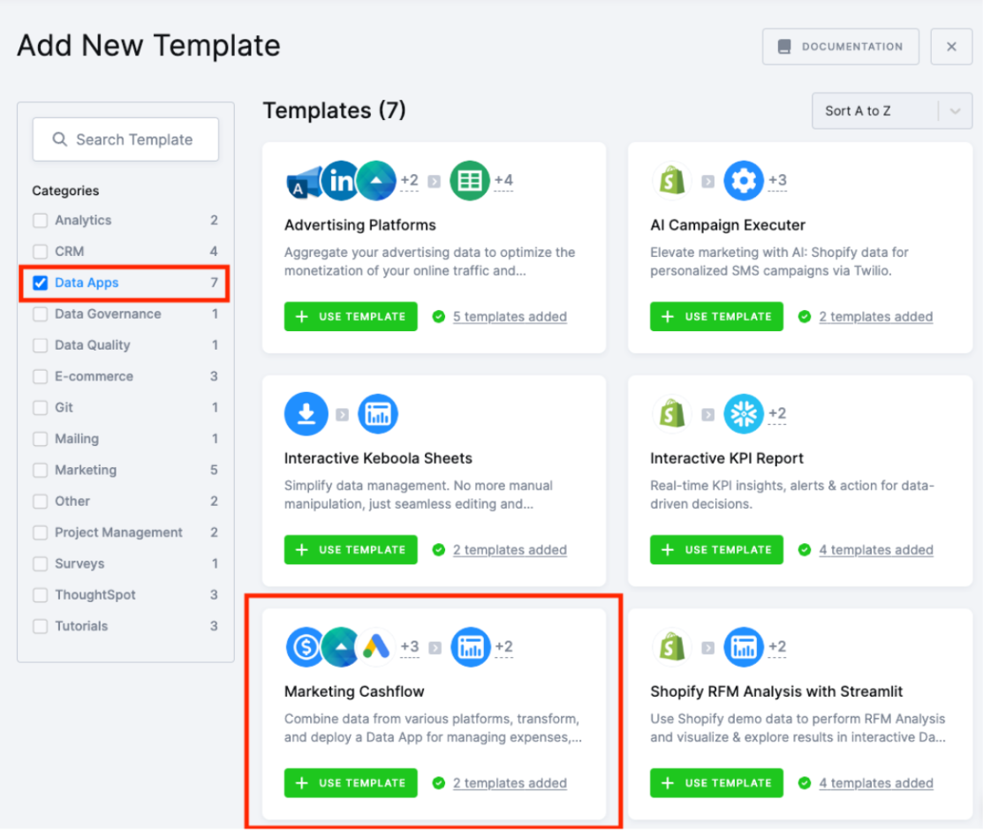Enable the Analytics category filter
The width and height of the screenshot is (983, 830).
point(40,220)
